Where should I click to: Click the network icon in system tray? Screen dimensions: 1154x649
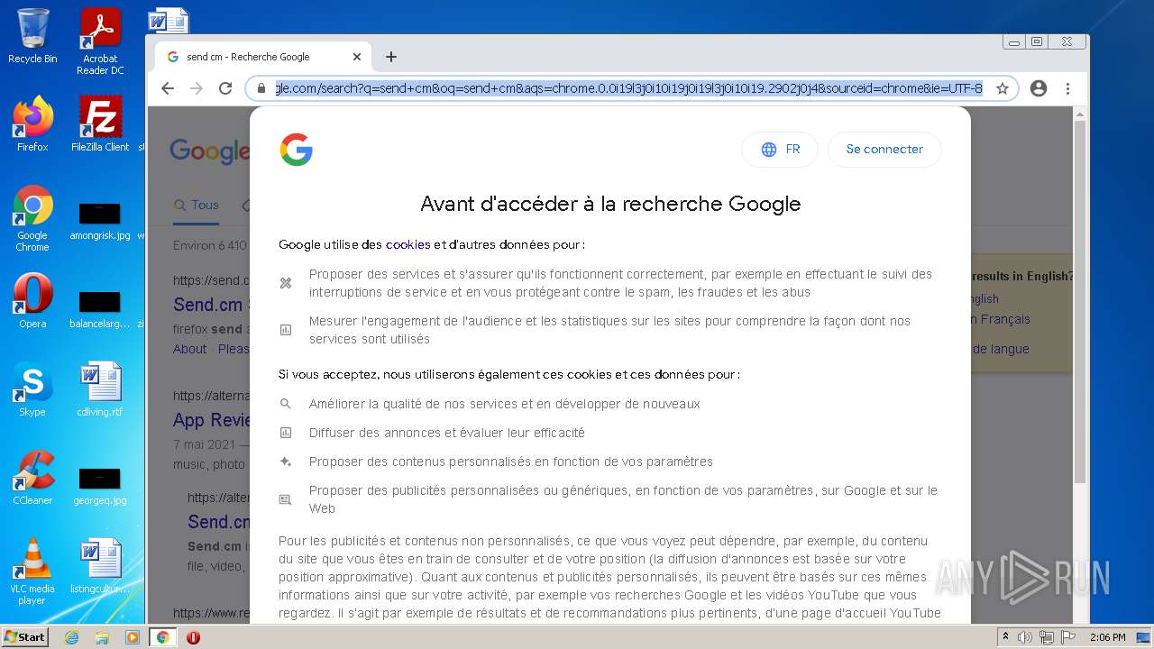click(1047, 637)
